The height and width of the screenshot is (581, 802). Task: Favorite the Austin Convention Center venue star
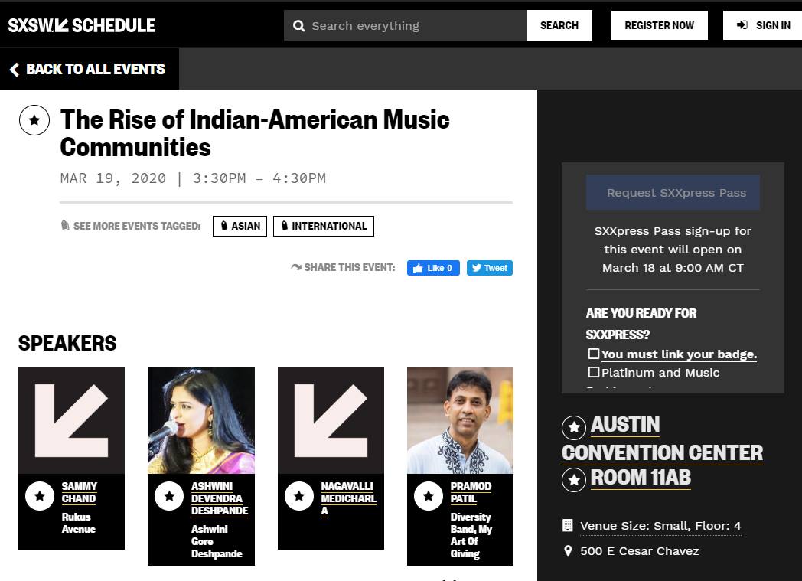(x=574, y=427)
